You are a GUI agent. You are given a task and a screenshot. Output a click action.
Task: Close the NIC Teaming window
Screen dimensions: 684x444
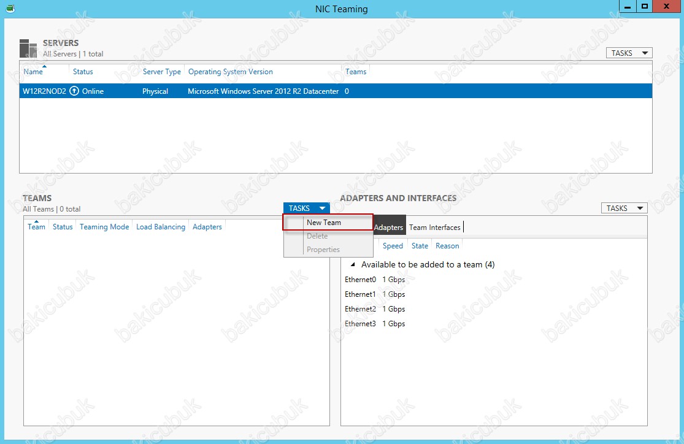(666, 7)
